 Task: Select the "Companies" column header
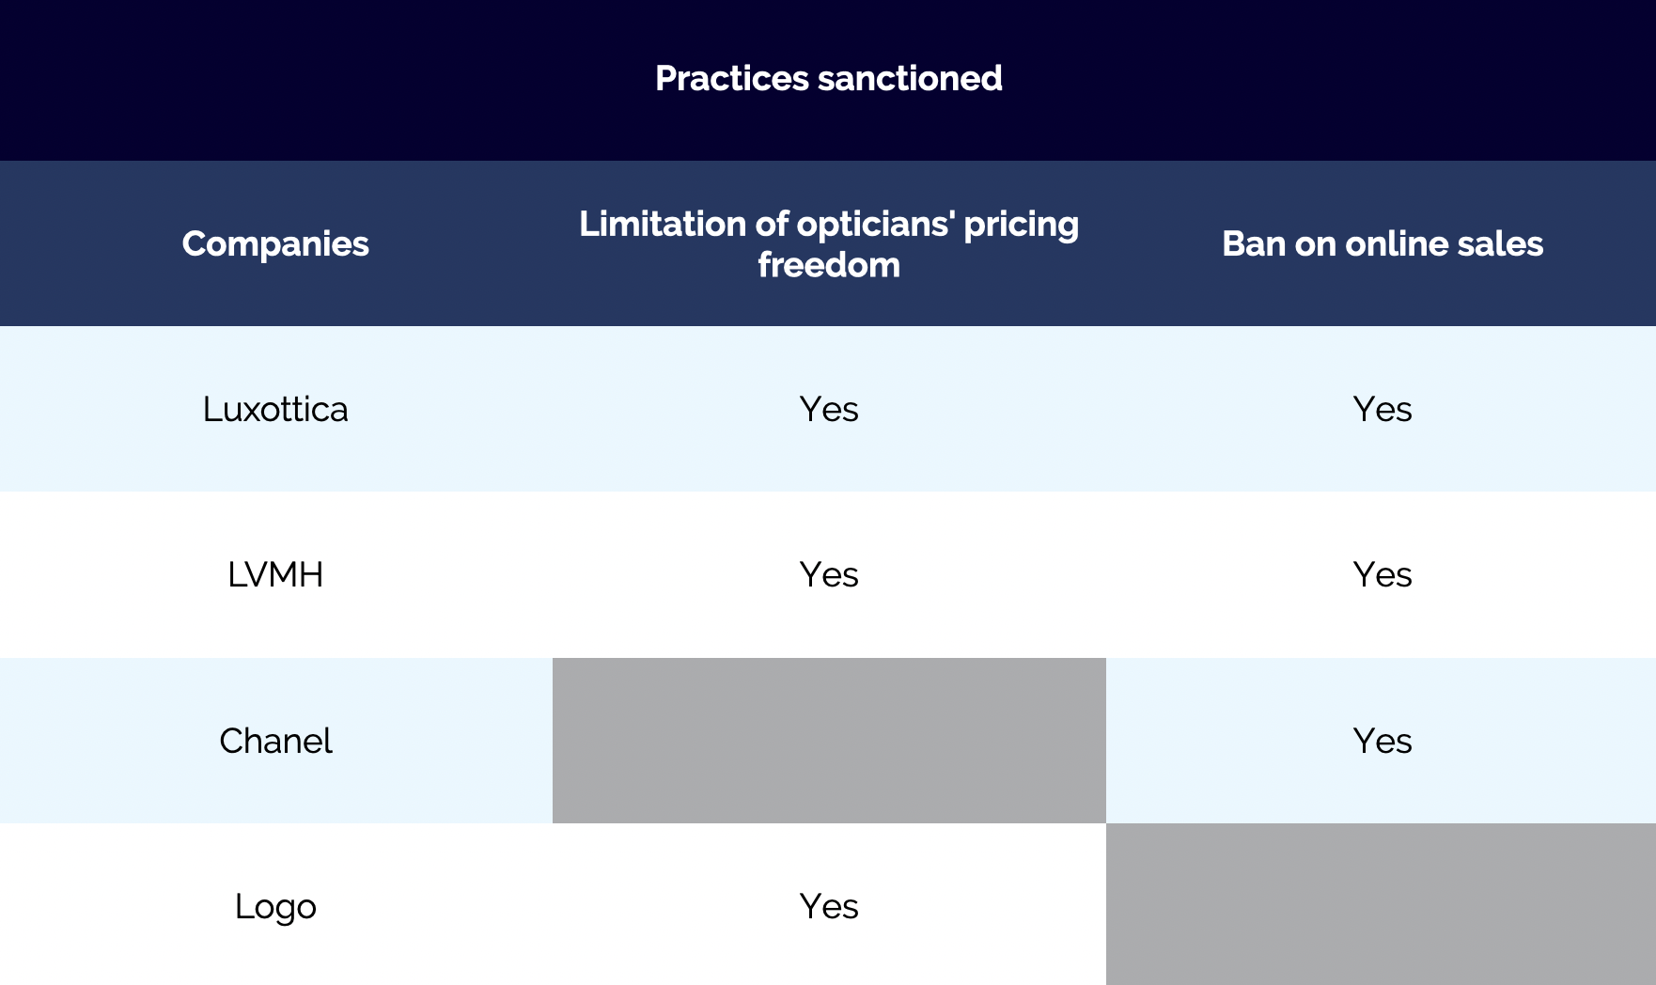tap(275, 243)
